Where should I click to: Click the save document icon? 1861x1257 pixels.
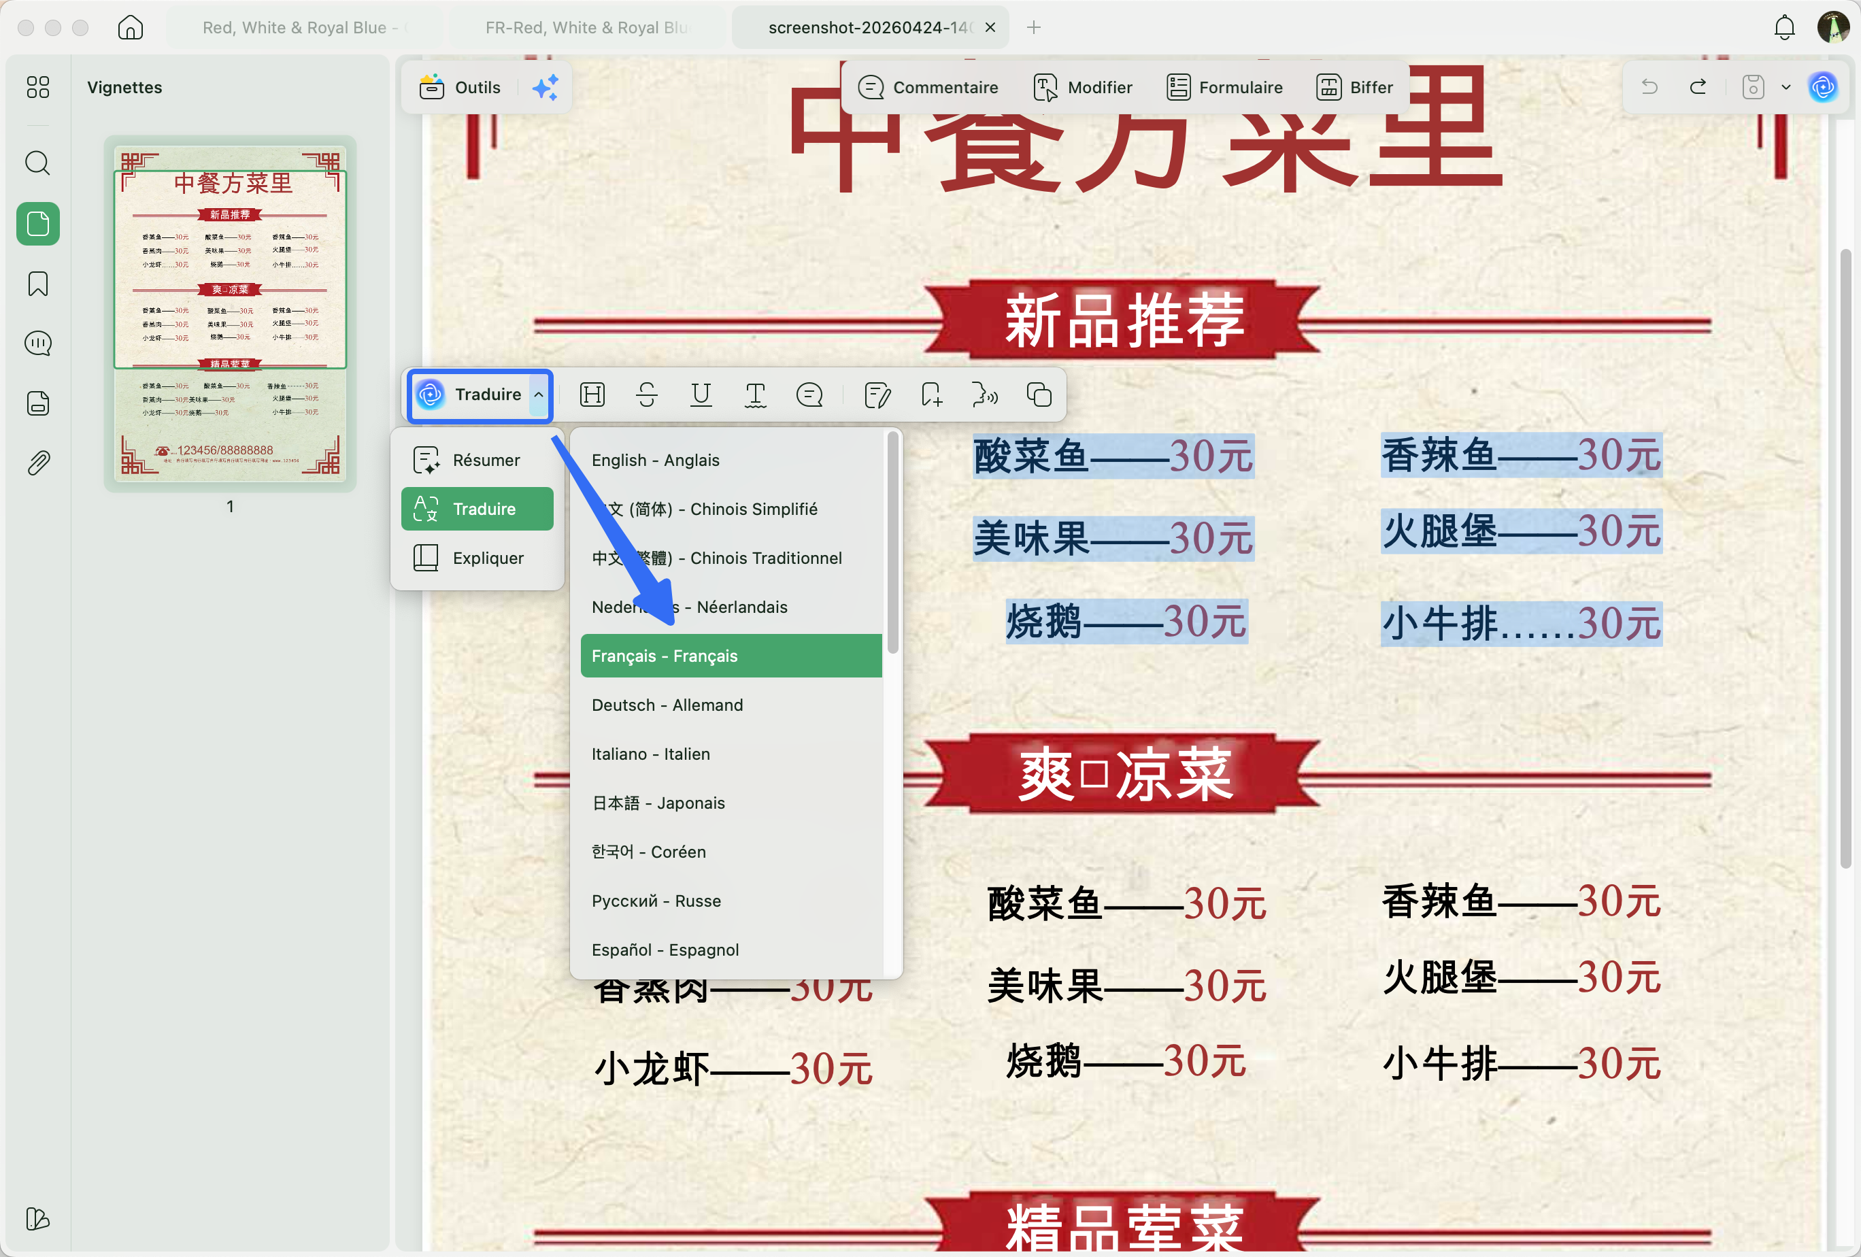tap(1753, 86)
